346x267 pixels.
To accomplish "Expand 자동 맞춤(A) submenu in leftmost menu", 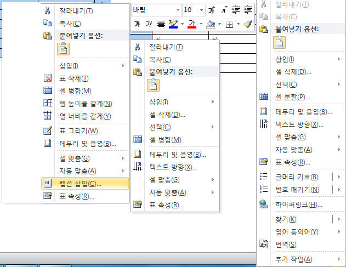I will coord(85,171).
